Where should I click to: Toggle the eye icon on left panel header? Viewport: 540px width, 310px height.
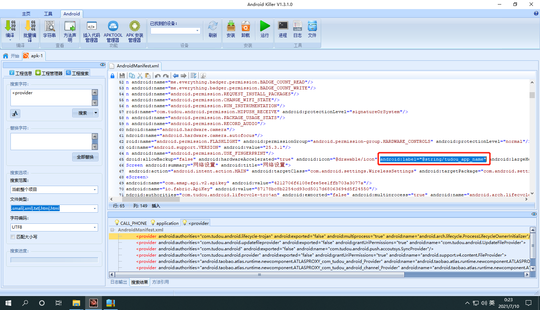[x=103, y=65]
